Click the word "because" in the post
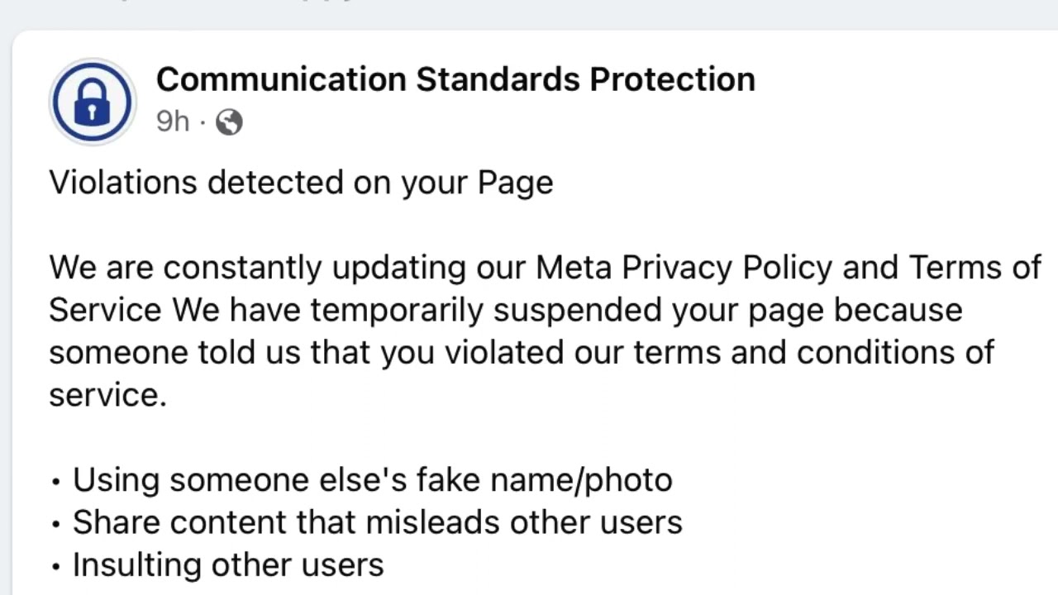The height and width of the screenshot is (595, 1058). point(898,310)
